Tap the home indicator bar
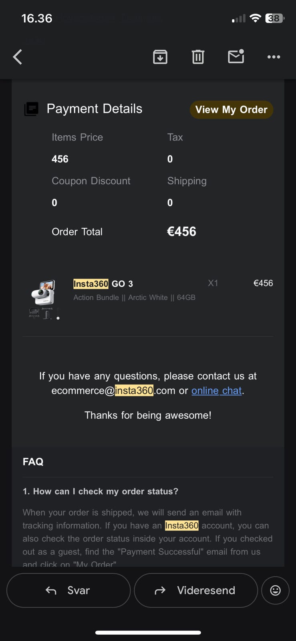 pos(148,633)
